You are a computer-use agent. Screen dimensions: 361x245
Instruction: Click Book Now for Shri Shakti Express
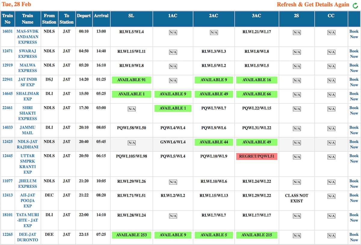[x=354, y=110]
